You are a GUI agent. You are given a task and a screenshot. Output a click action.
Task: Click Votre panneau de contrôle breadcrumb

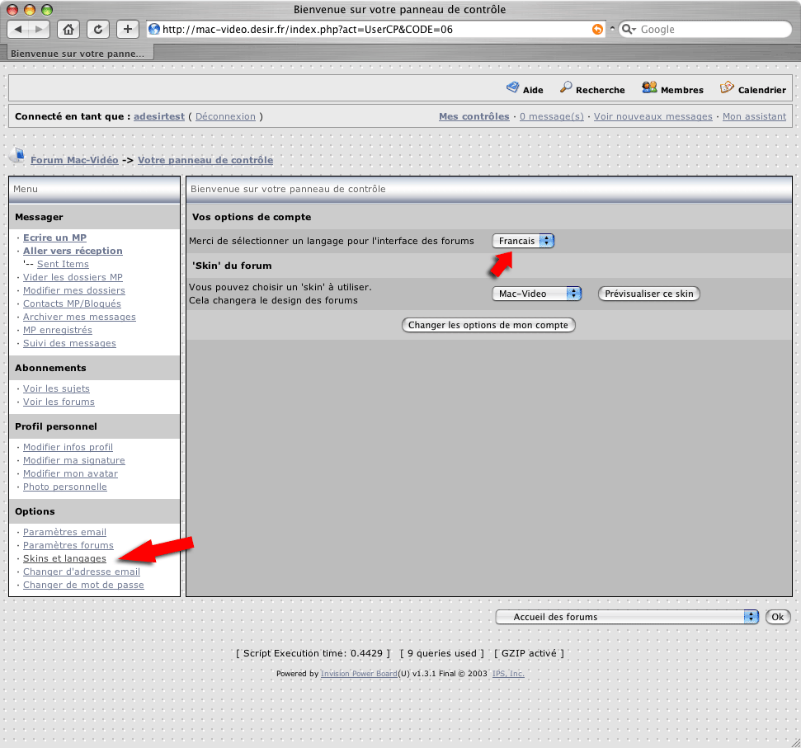205,160
